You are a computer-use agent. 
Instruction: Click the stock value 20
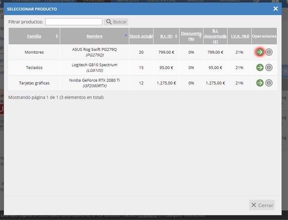(x=141, y=52)
